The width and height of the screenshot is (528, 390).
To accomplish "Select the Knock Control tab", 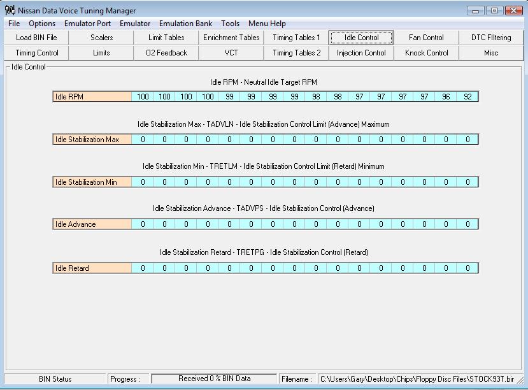I will tap(426, 53).
